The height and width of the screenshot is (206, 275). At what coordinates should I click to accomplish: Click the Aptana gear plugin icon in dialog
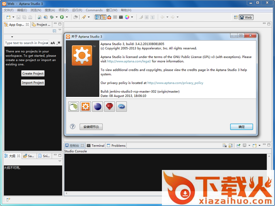click(86, 107)
